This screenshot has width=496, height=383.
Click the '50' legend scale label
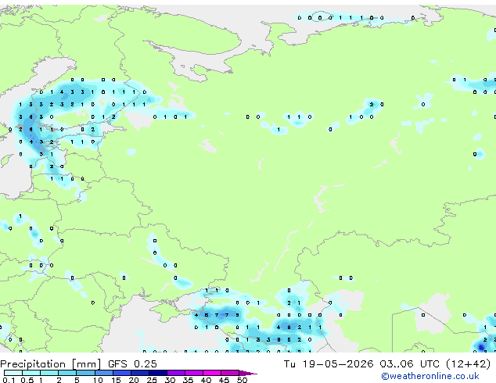click(x=243, y=380)
